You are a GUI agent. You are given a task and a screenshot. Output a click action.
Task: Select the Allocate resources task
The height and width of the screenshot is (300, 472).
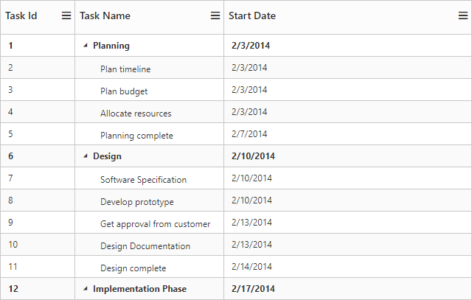tap(136, 113)
